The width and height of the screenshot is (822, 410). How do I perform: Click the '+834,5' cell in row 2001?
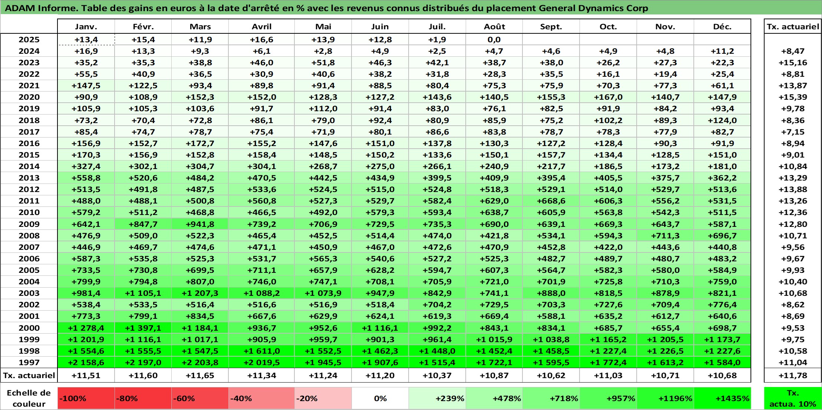(x=200, y=316)
